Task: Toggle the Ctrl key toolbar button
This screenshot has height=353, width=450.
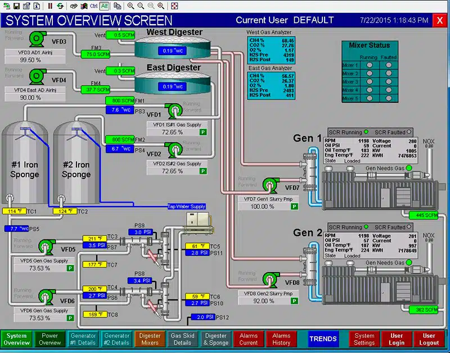Action: 93,6
